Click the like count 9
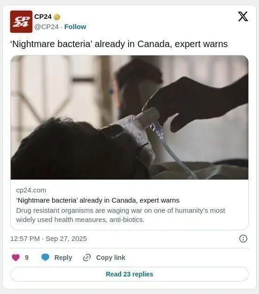The height and width of the screenshot is (294, 259). pos(27,258)
